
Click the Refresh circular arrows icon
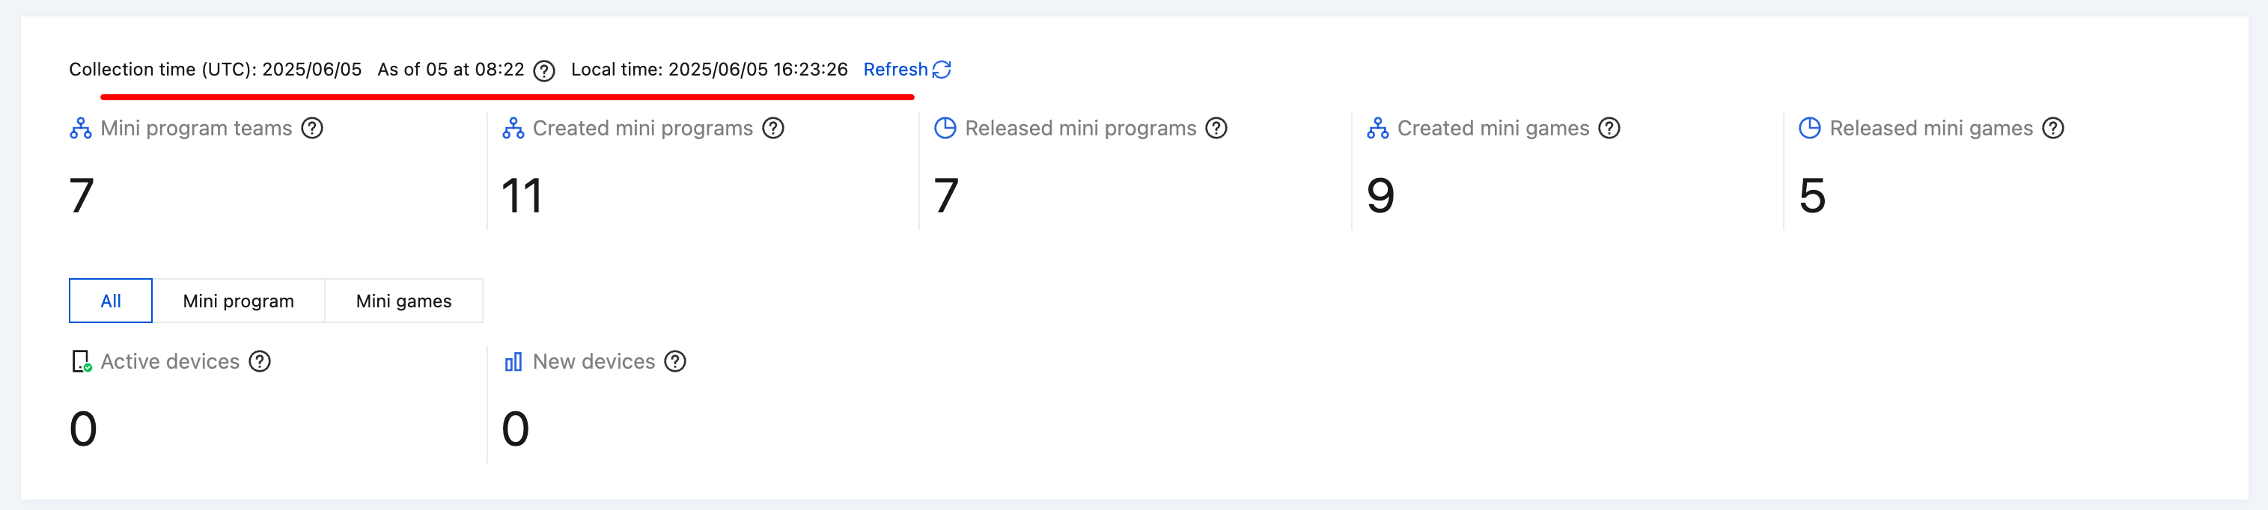pos(941,70)
